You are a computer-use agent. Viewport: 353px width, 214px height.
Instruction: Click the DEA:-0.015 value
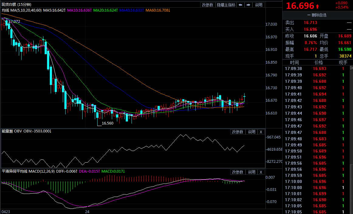click(x=89, y=171)
